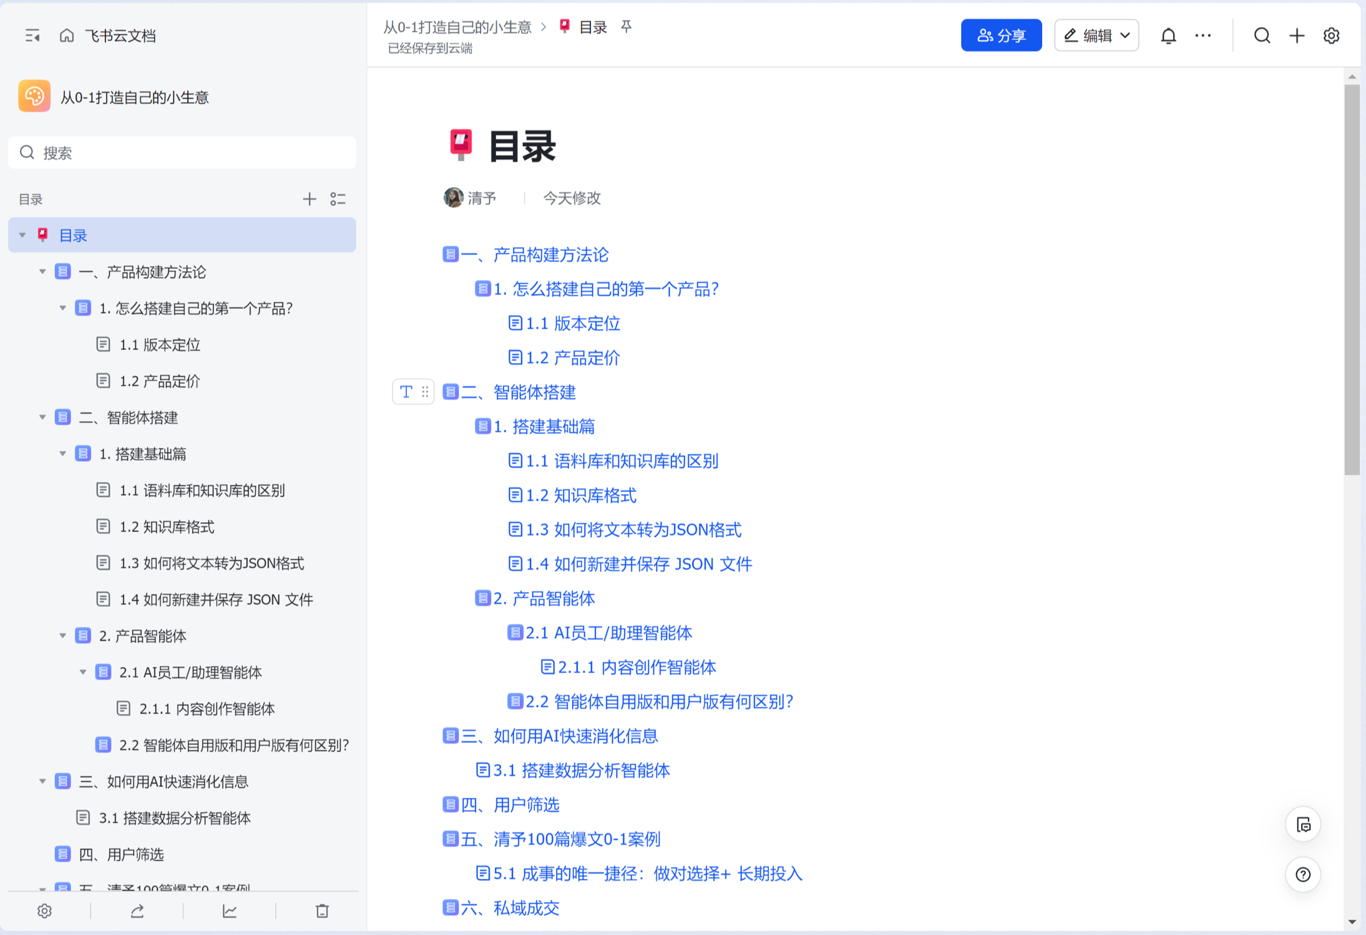
Task: Click the top-right plus icon
Action: pos(1297,36)
